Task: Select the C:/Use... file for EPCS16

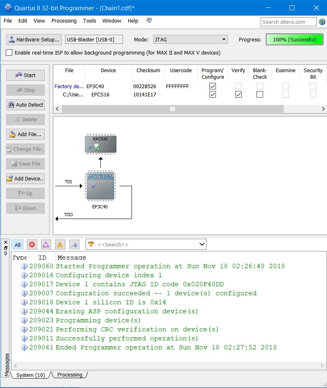Action: pos(73,94)
